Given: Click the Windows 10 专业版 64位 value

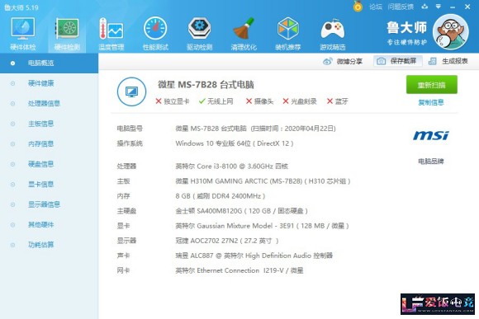Looking at the screenshot, I should (x=235, y=143).
